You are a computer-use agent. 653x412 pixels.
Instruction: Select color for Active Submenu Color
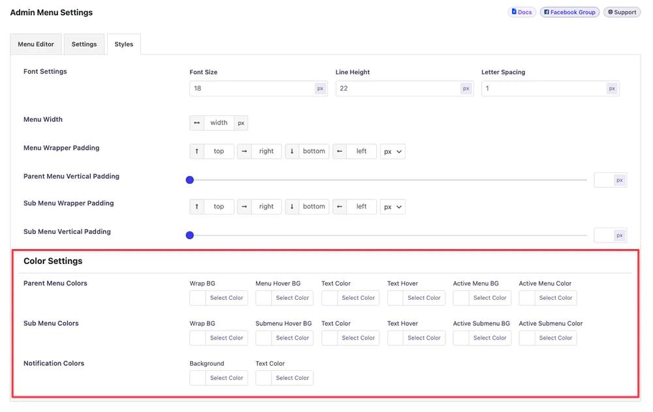(548, 338)
